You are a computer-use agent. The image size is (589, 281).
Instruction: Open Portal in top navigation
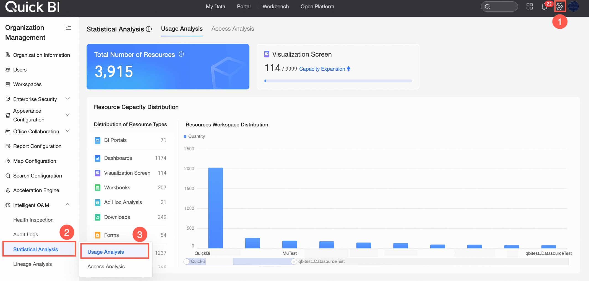pos(244,7)
